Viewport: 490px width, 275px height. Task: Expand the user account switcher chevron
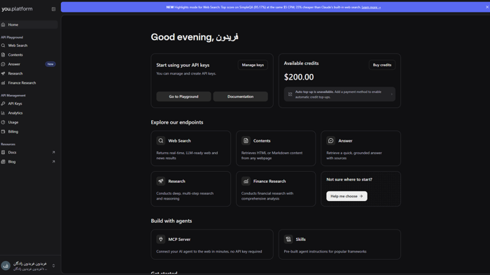pyautogui.click(x=53, y=266)
